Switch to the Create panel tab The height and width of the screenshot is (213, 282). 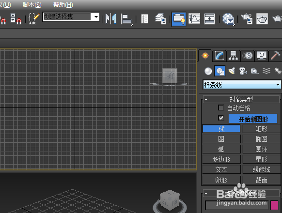coord(205,56)
